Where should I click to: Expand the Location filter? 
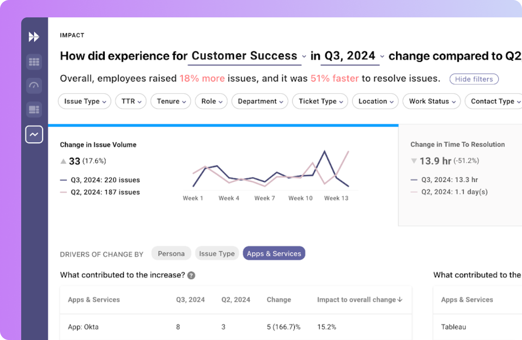click(x=375, y=101)
